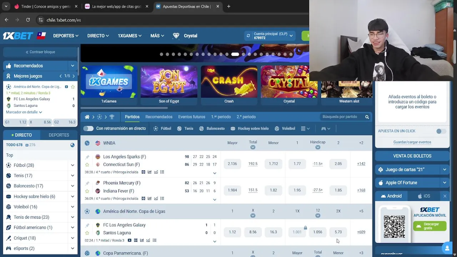Enable Apuesta en un click switch

coord(441,131)
